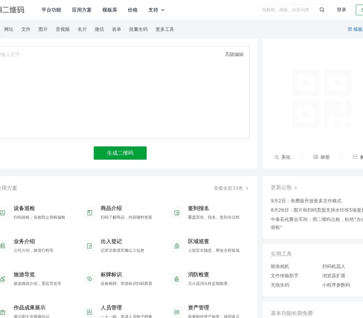Open the 区域巡查 solution title
The height and width of the screenshot is (318, 363).
pos(198,242)
